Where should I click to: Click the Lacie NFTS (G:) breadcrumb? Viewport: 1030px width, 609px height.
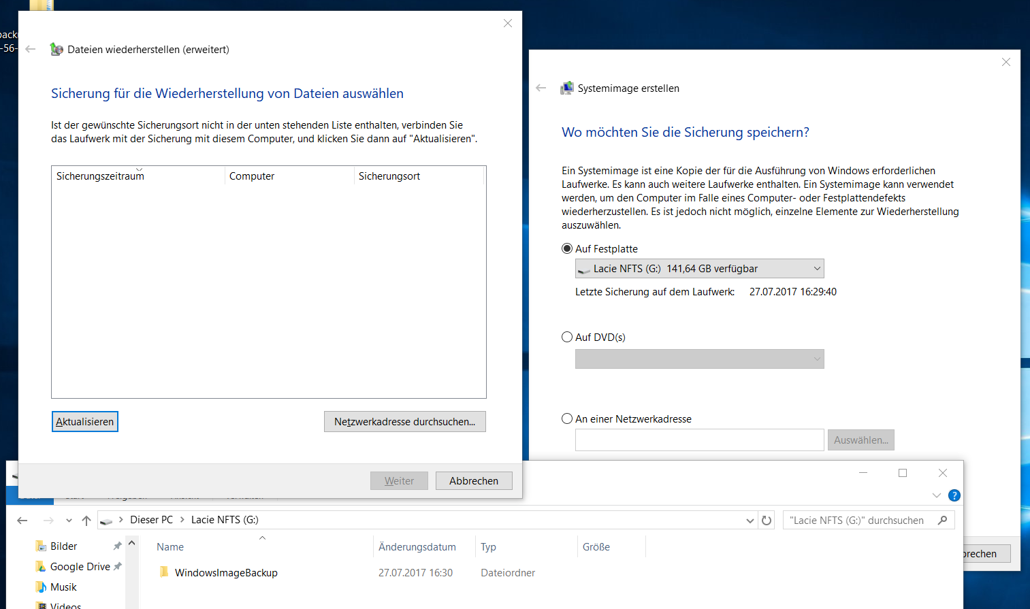pos(225,520)
